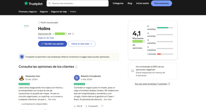Image resolution: width=206 pixels, height=110 pixels.
Task: Focus the 'Buscar otra empresa' search field
Action: 78,3
